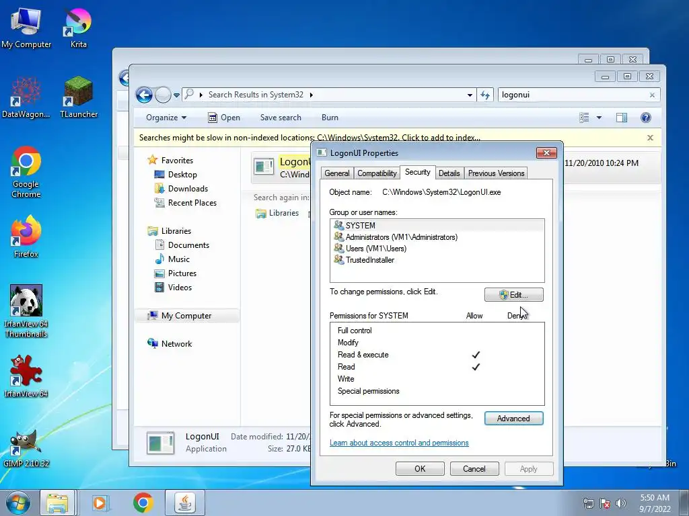689x516 pixels.
Task: Launch Firefox from the desktop
Action: [x=26, y=236]
